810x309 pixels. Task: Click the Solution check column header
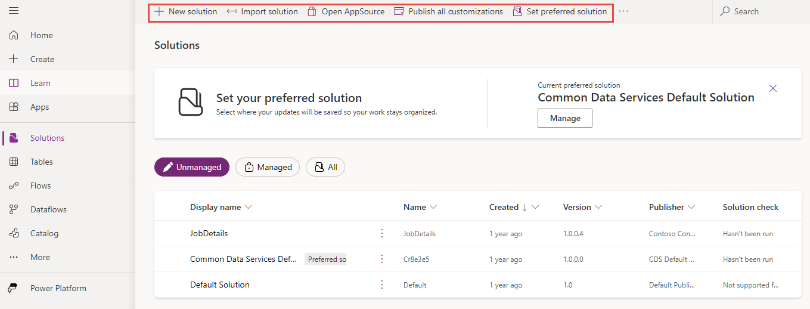750,207
